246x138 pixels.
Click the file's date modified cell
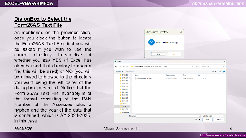pyautogui.click(x=171, y=79)
